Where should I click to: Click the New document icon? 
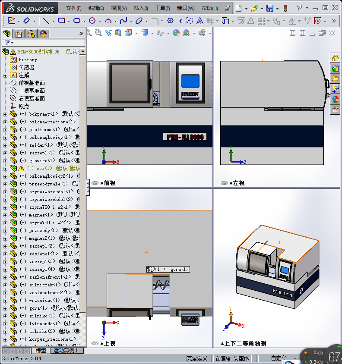(238, 8)
